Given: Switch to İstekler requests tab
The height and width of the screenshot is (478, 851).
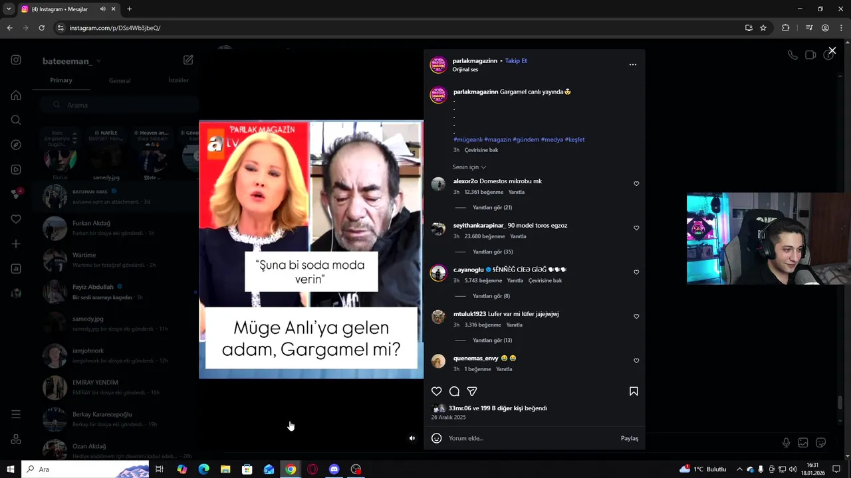Looking at the screenshot, I should [178, 80].
